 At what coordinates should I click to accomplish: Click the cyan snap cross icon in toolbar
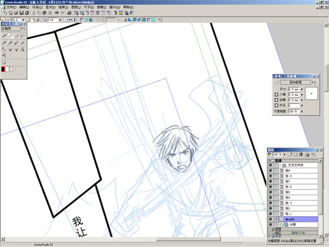tap(86, 20)
